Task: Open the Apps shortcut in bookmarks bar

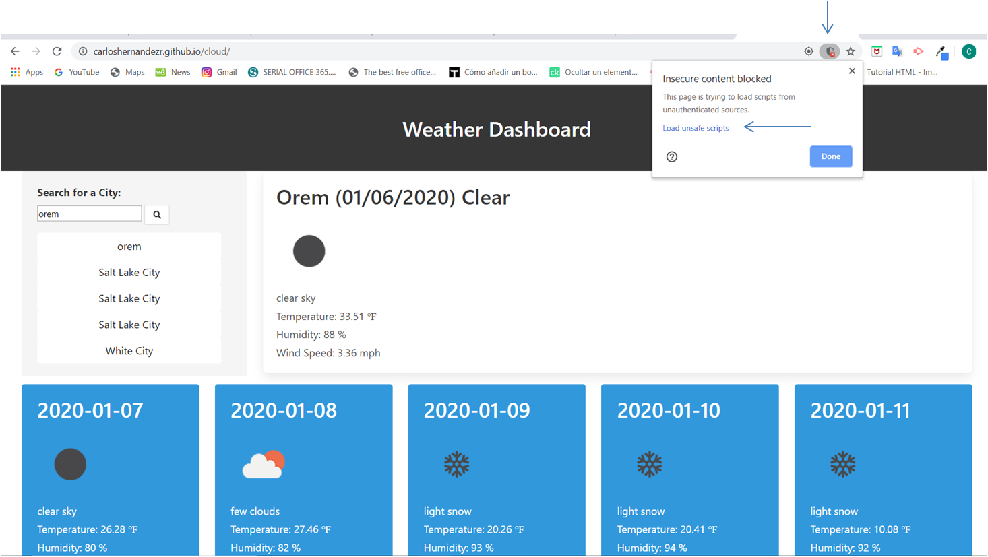Action: pyautogui.click(x=27, y=72)
